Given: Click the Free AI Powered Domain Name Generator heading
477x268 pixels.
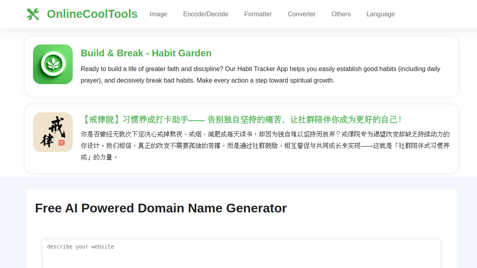Looking at the screenshot, I should pyautogui.click(x=161, y=208).
